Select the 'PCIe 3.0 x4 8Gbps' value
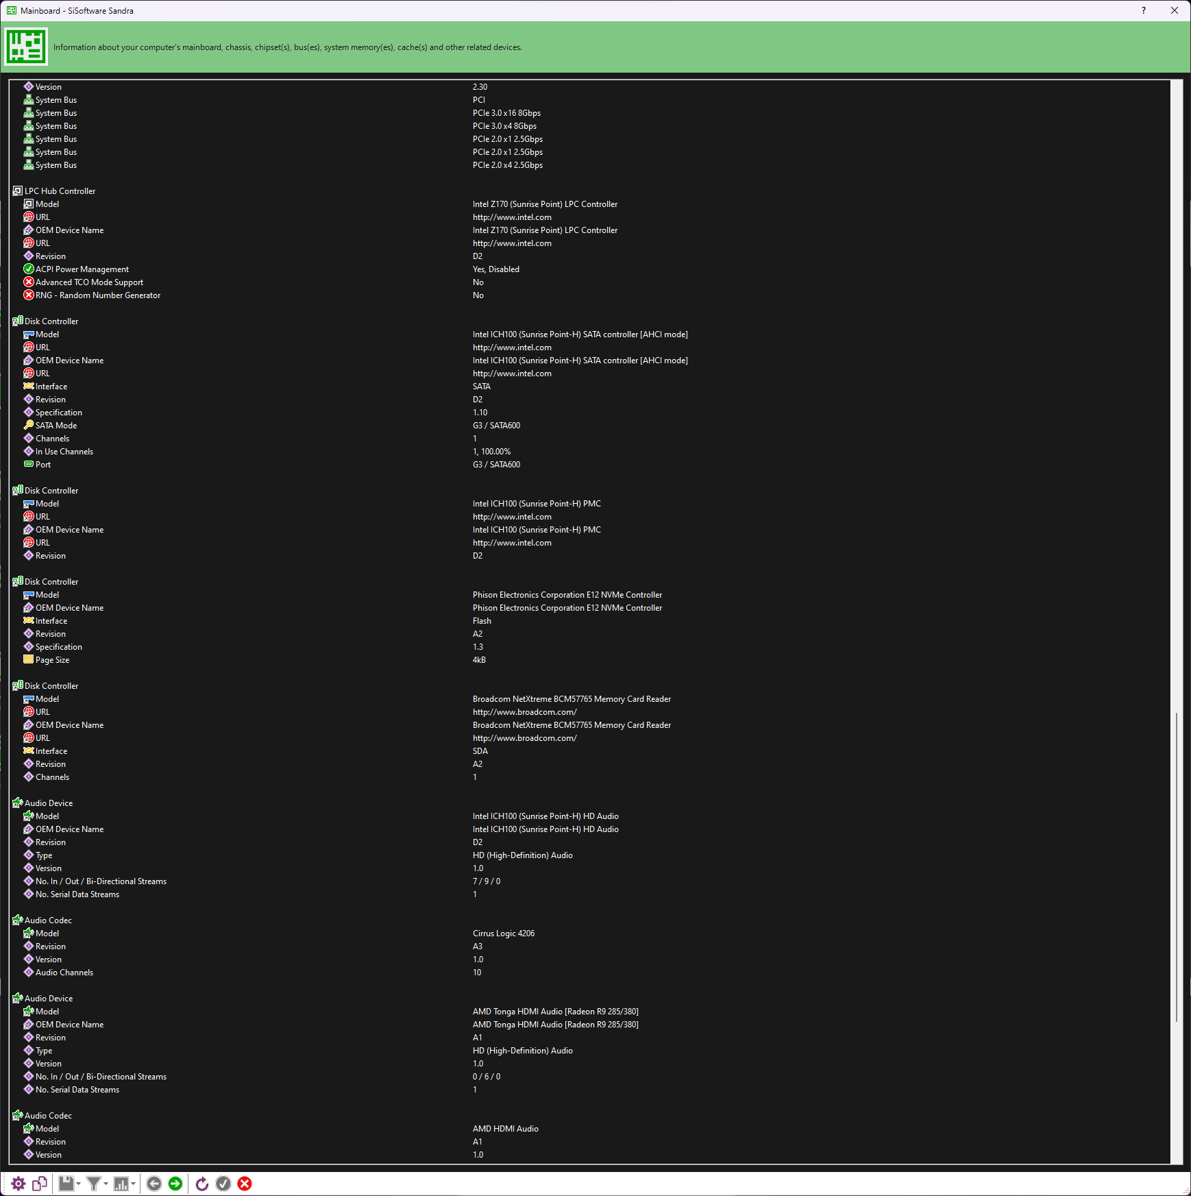The height and width of the screenshot is (1196, 1191). pyautogui.click(x=504, y=126)
